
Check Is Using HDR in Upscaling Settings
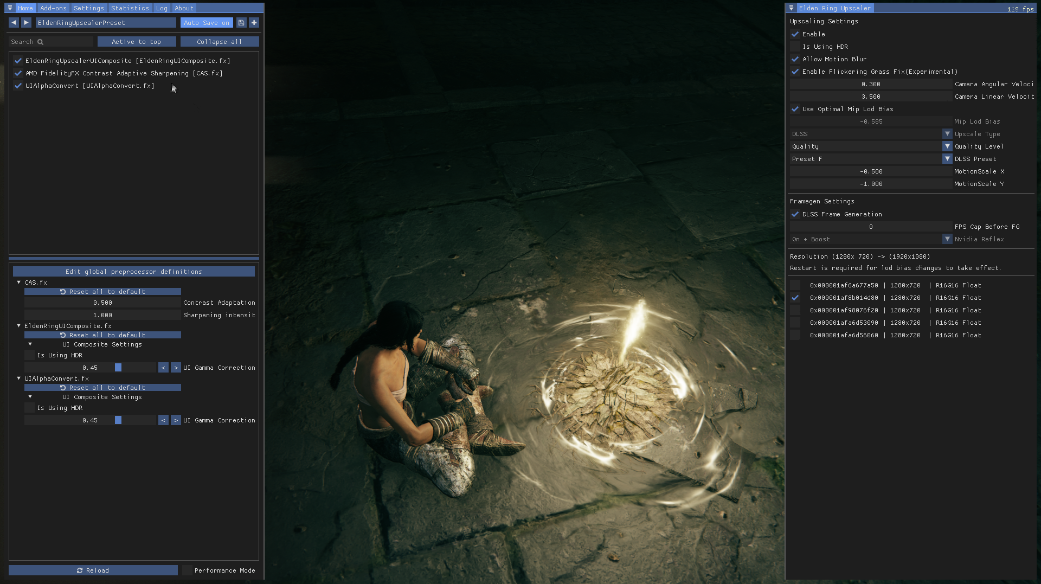pos(795,47)
